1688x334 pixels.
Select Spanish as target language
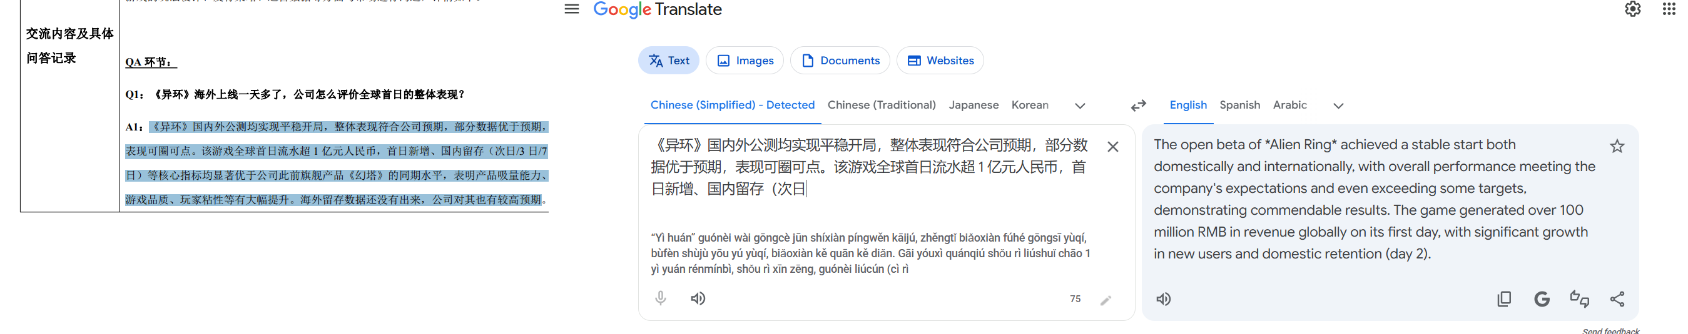[1239, 105]
